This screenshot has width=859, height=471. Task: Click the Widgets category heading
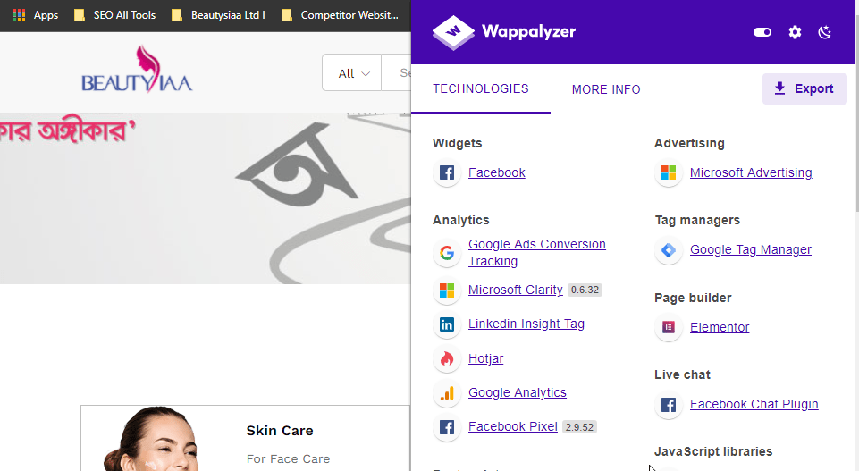[x=457, y=143]
